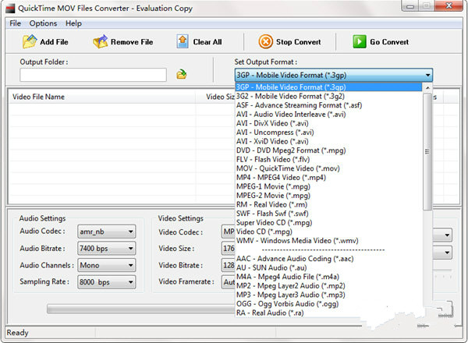Image resolution: width=468 pixels, height=343 pixels.
Task: Click the Go Convert button label
Action: coord(389,42)
